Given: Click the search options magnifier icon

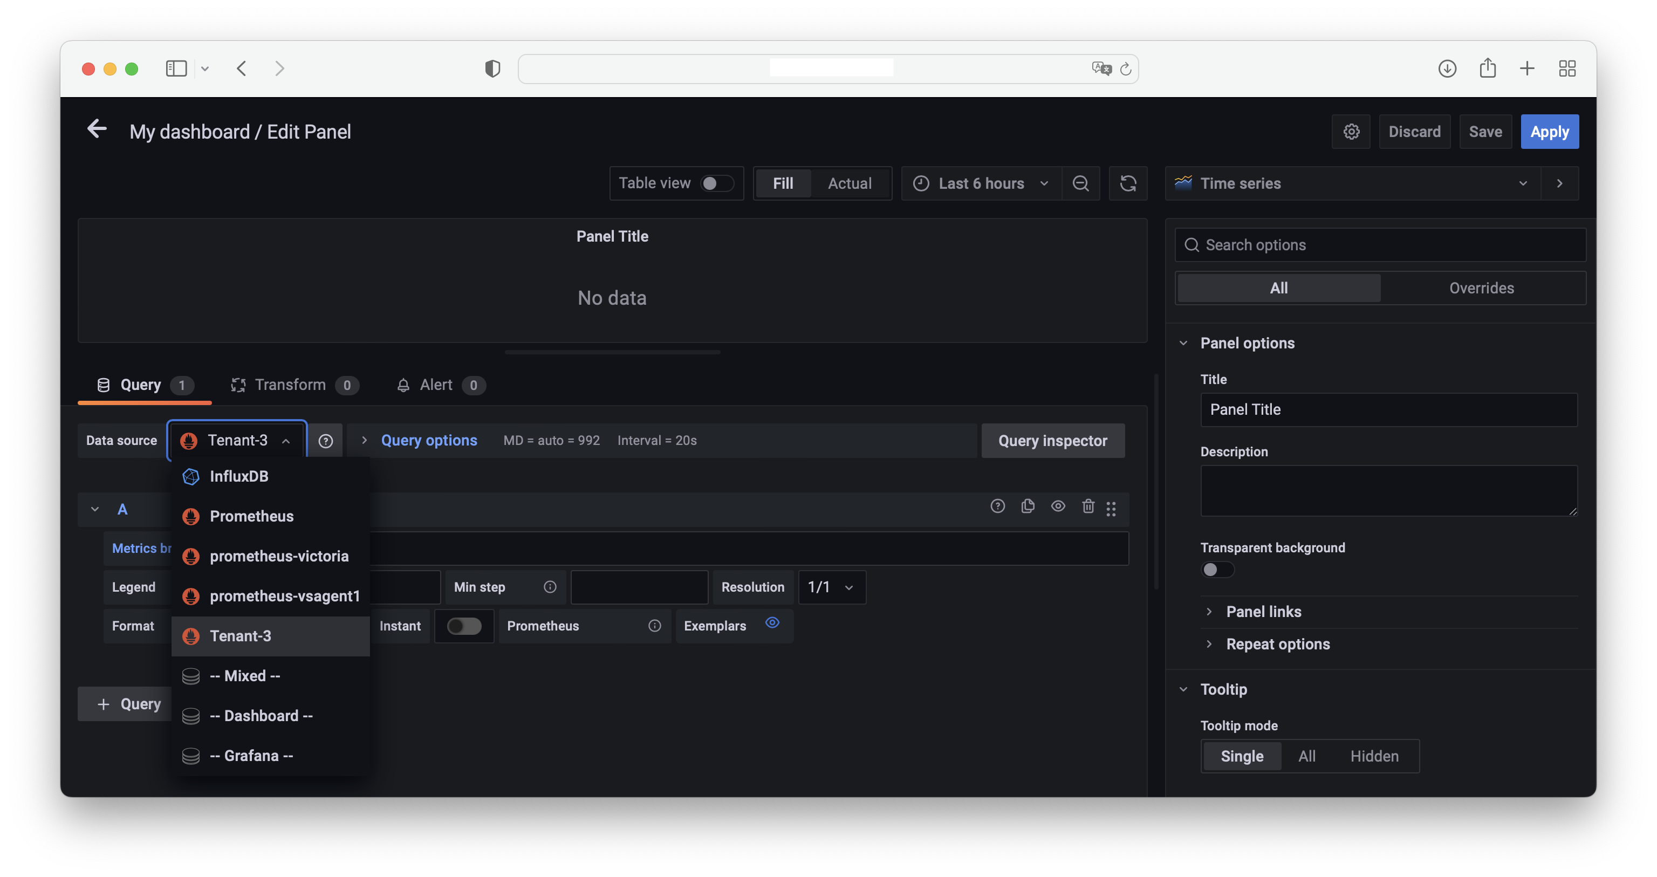Looking at the screenshot, I should 1192,245.
